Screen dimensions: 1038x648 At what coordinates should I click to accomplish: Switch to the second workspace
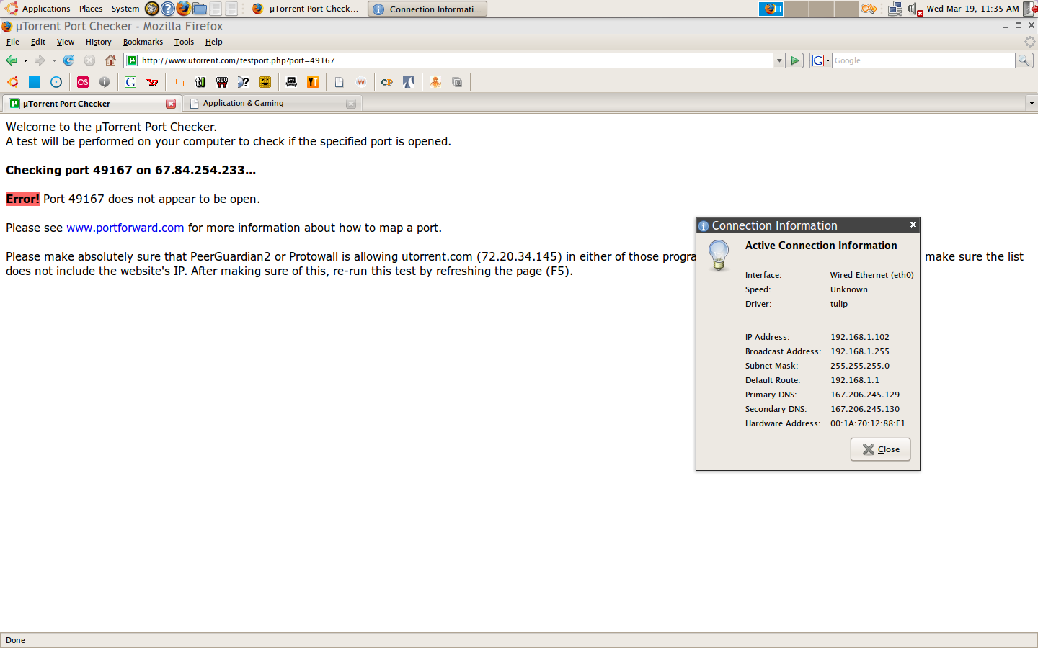(796, 9)
